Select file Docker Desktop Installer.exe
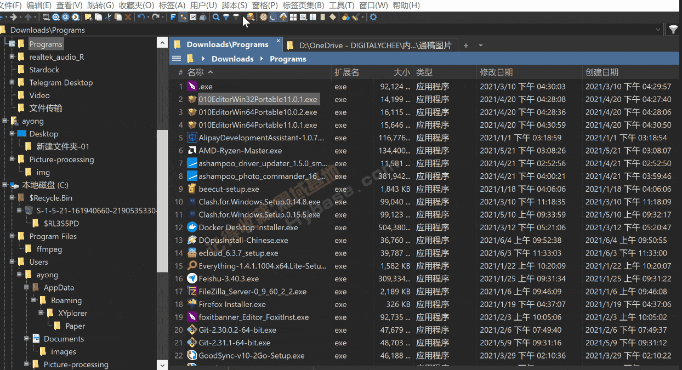The height and width of the screenshot is (370, 682). [x=248, y=227]
